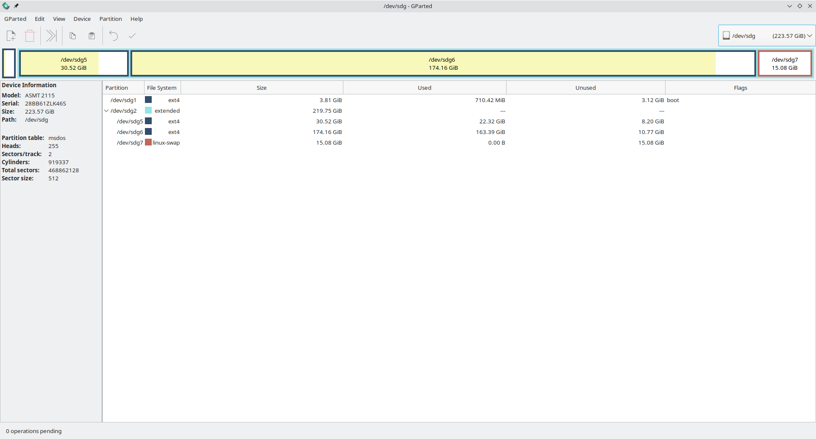
Task: Click the extended color swatch for /dev/sdg2
Action: click(x=148, y=110)
